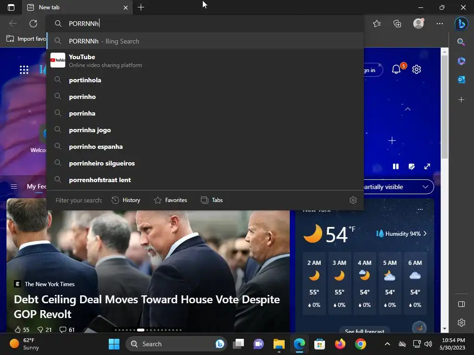This screenshot has width=474, height=355.
Task: Open page settings gear near bell
Action: point(417,69)
